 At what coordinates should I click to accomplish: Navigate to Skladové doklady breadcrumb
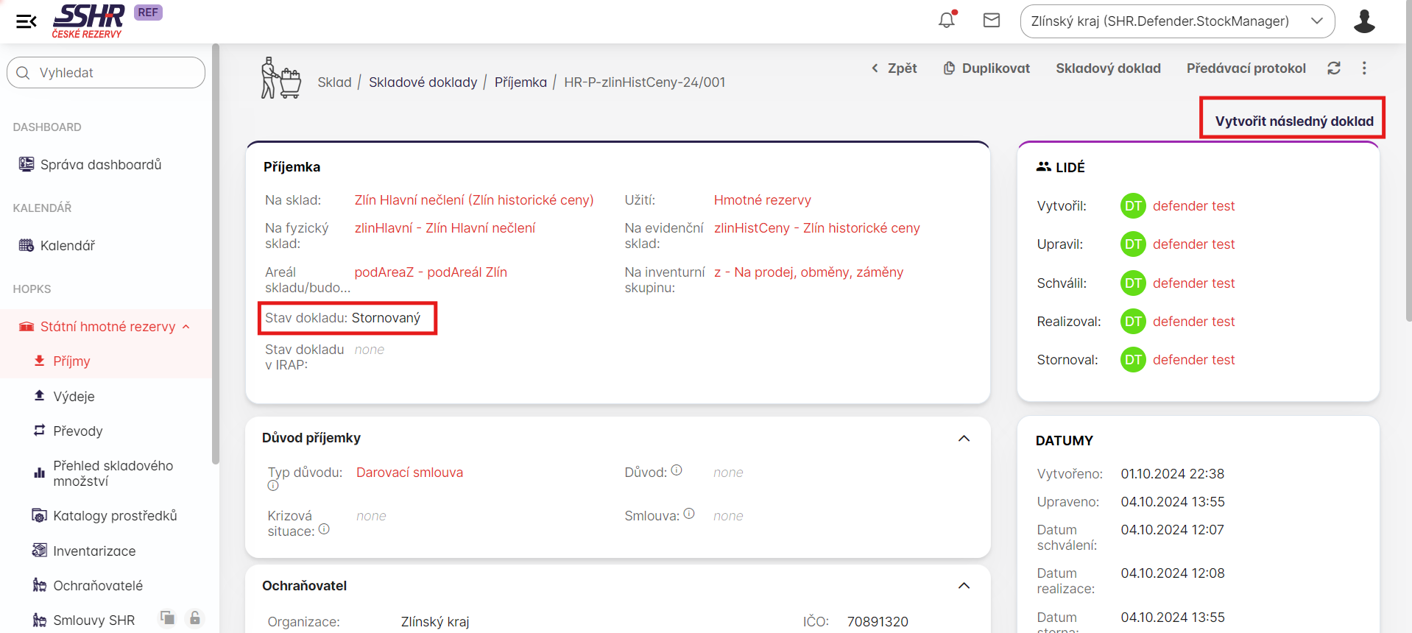[x=423, y=82]
